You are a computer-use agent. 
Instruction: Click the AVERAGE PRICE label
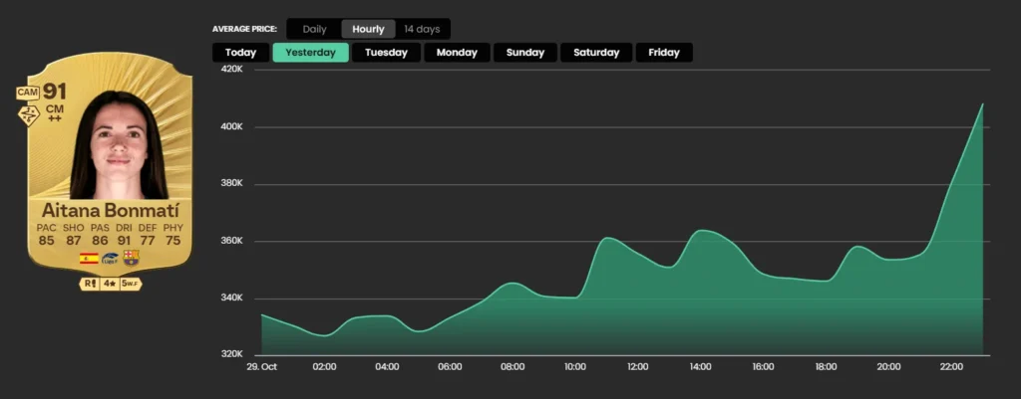pos(245,29)
